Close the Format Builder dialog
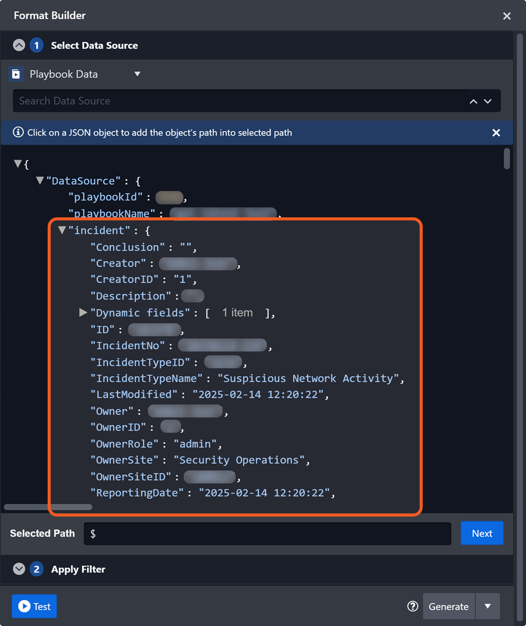This screenshot has width=526, height=626. point(507,16)
